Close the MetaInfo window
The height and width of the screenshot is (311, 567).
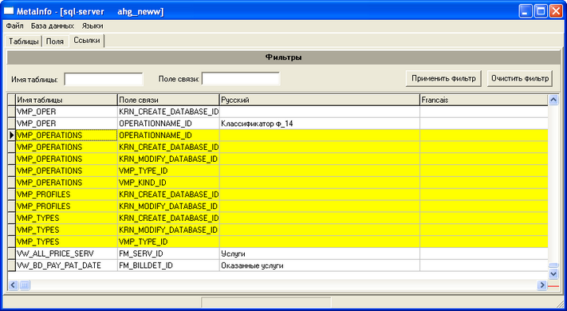coord(556,11)
